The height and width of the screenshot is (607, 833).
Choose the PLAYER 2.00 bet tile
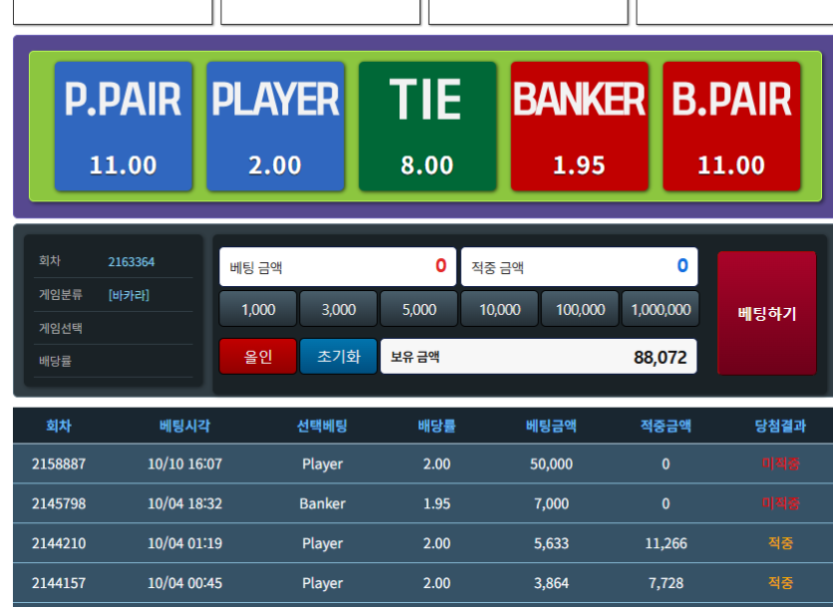(275, 127)
